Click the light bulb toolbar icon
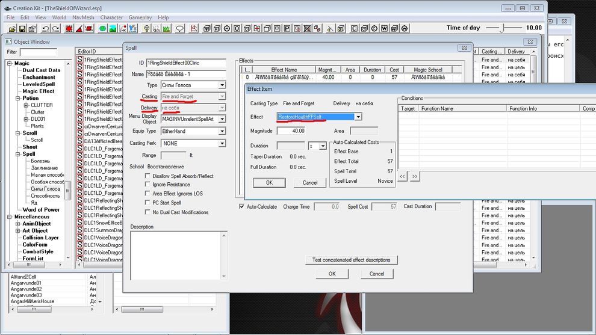This screenshot has width=596, height=335. pos(147,28)
